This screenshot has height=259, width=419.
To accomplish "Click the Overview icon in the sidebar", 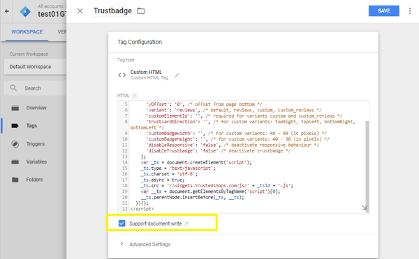I will pos(15,108).
